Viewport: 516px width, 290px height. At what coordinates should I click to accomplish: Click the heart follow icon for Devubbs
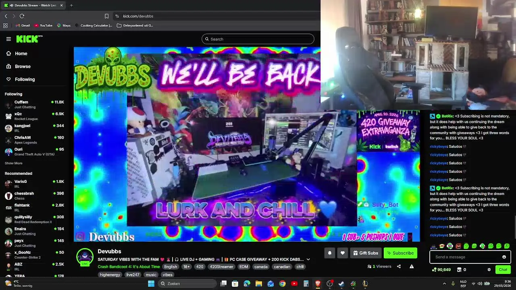[x=342, y=253]
